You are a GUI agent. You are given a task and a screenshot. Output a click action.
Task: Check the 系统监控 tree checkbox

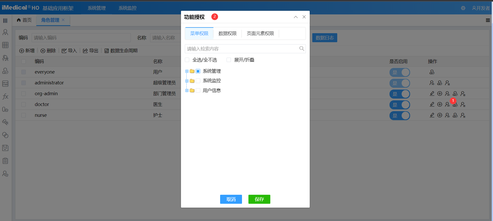[x=198, y=81]
